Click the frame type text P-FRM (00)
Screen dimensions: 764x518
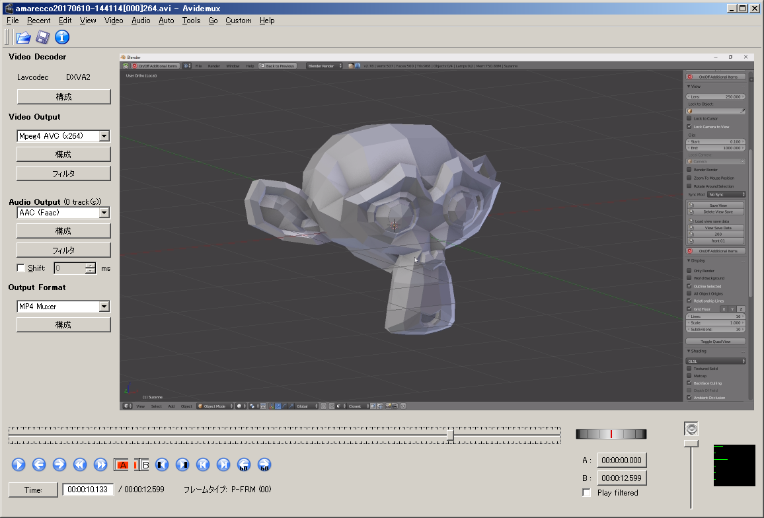251,489
